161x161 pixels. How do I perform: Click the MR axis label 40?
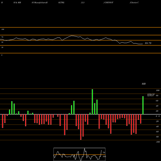[x=157, y=106]
